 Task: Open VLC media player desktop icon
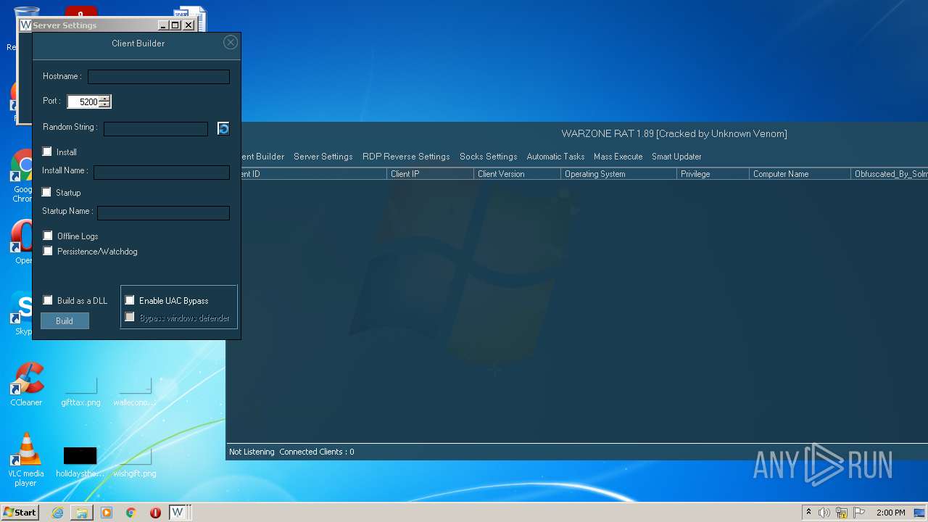pos(26,460)
